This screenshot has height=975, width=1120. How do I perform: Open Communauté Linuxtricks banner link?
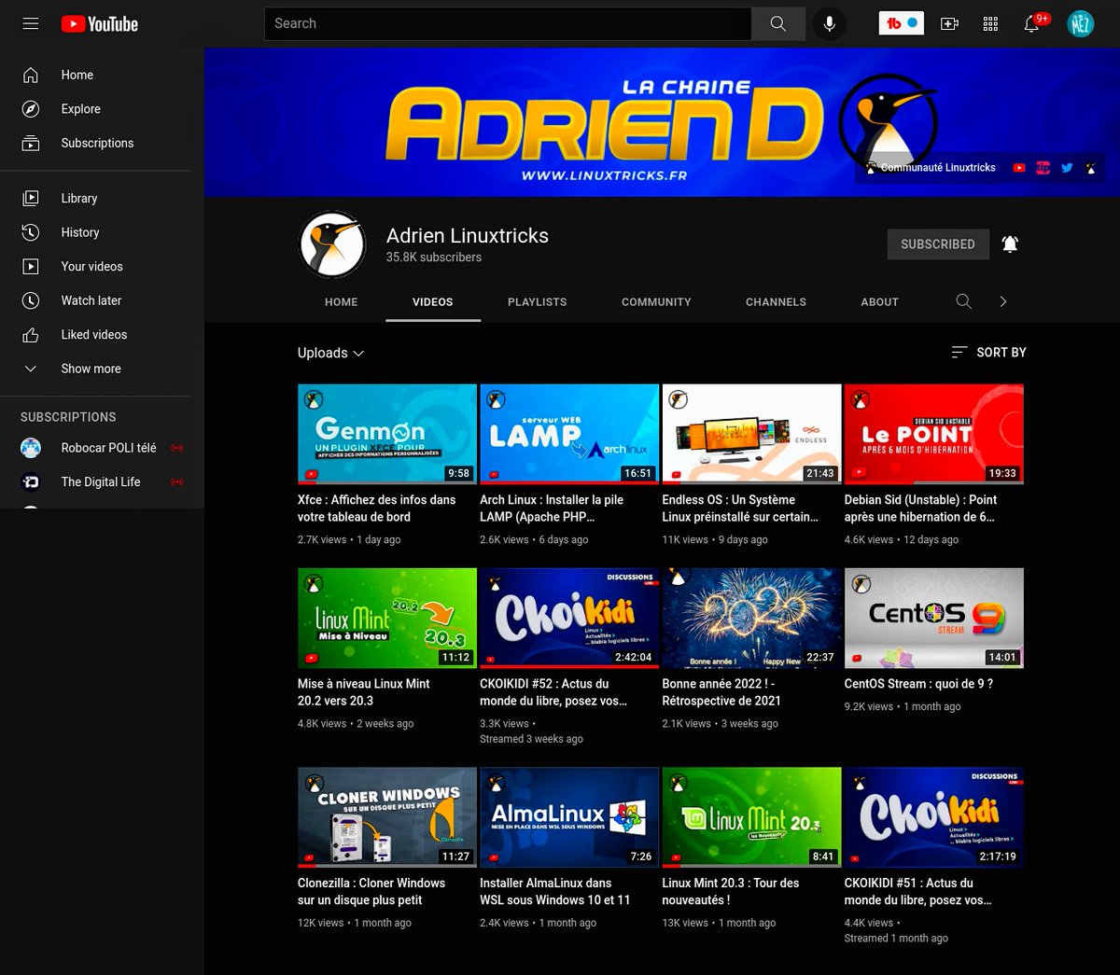point(931,168)
